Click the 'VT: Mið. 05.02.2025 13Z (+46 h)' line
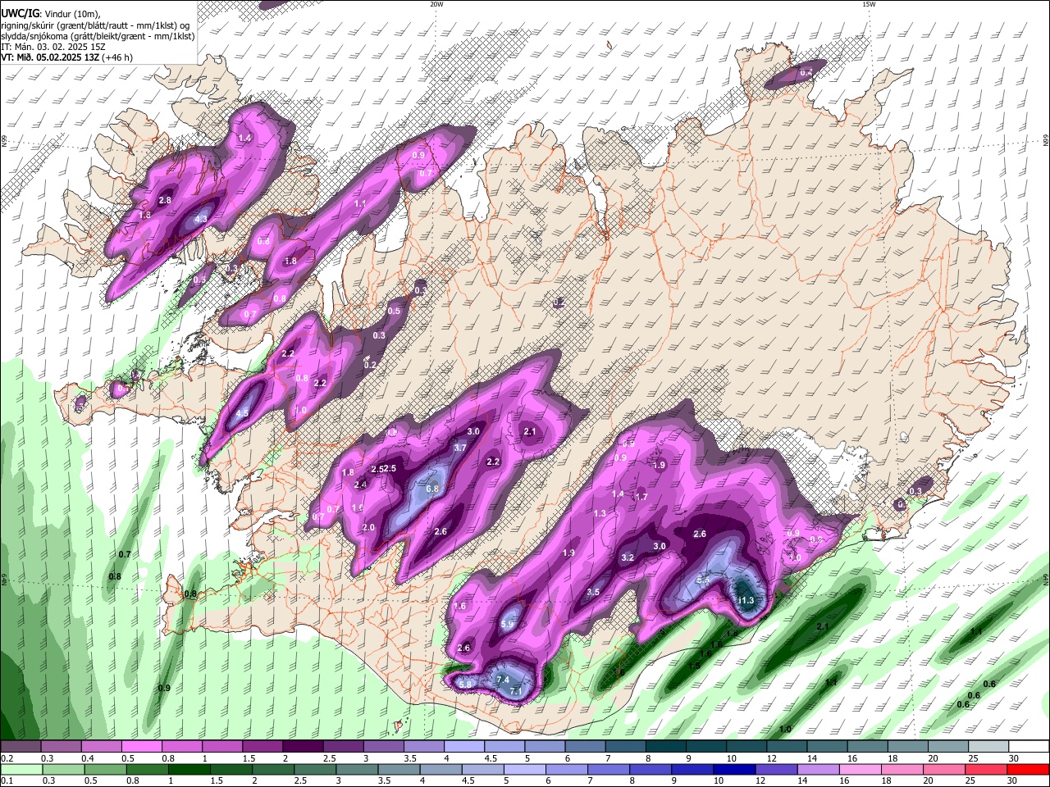Screen dimensions: 1050x787 [66, 57]
